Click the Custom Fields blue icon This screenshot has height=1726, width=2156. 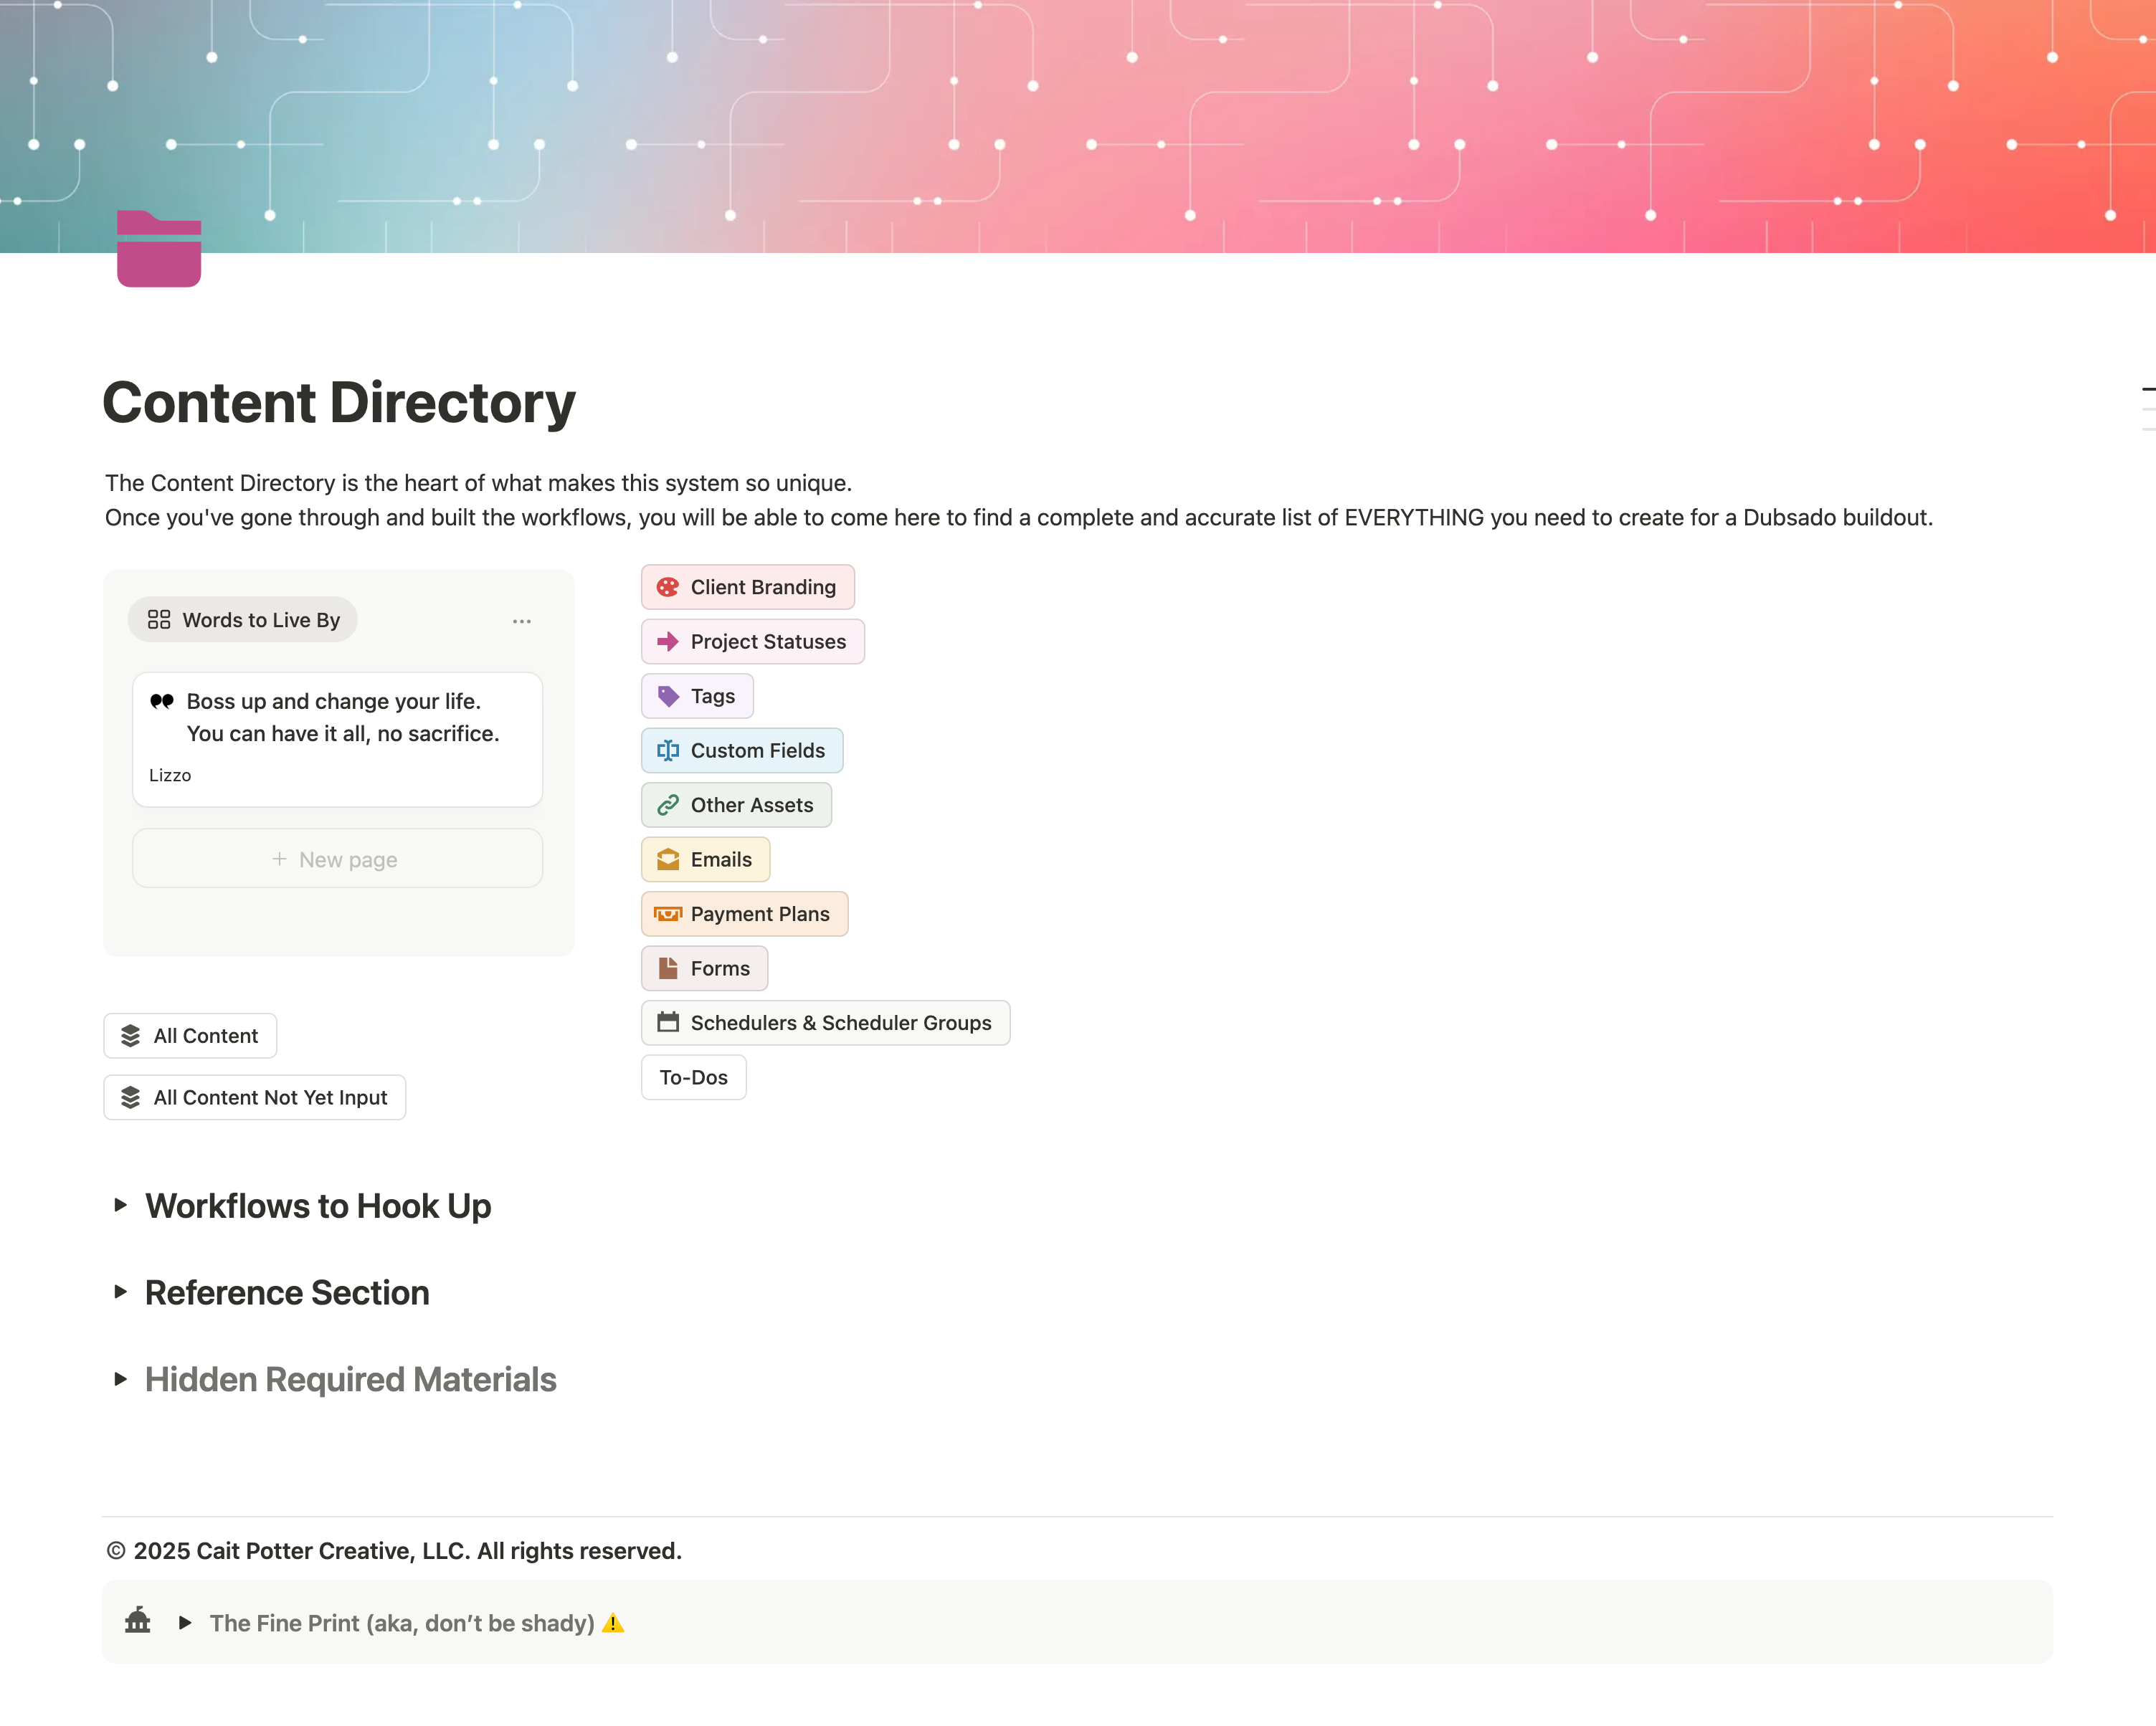668,750
